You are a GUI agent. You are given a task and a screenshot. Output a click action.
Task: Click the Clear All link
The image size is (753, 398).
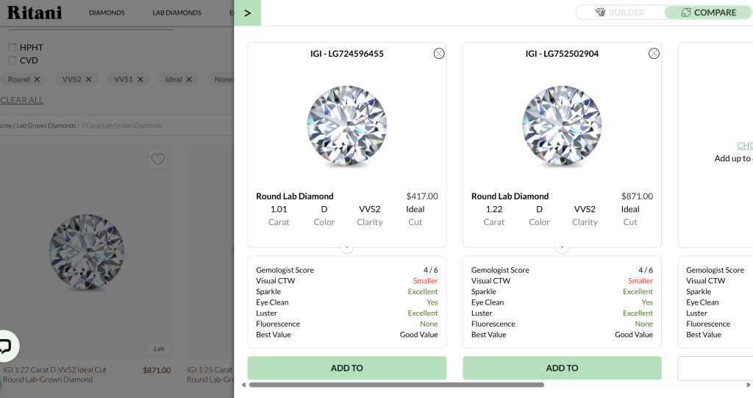[x=21, y=100]
